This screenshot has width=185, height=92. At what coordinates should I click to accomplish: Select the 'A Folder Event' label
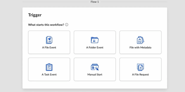click(95, 48)
